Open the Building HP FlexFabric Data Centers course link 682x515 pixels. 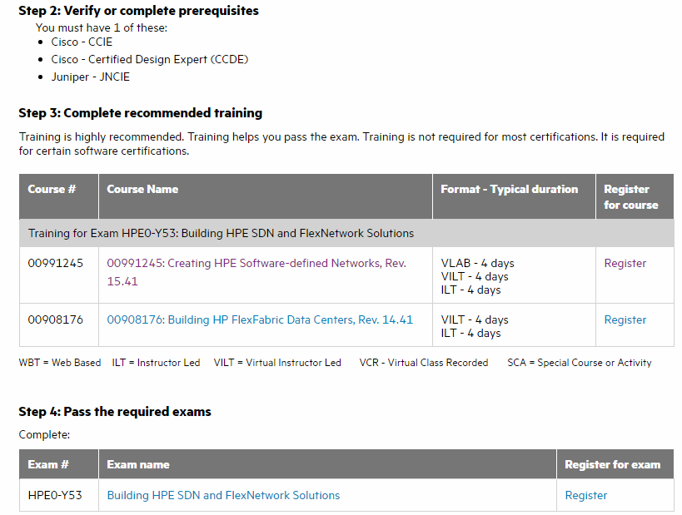click(x=260, y=319)
